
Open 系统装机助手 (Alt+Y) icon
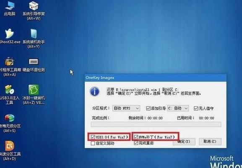coord(34,39)
